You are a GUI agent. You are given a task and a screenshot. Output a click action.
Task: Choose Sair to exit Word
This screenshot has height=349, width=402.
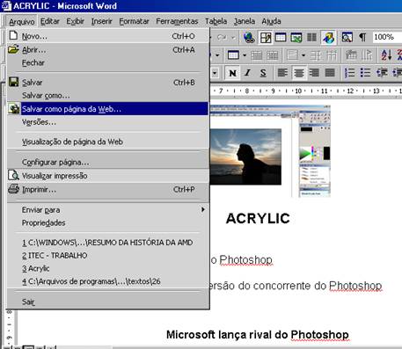108,302
